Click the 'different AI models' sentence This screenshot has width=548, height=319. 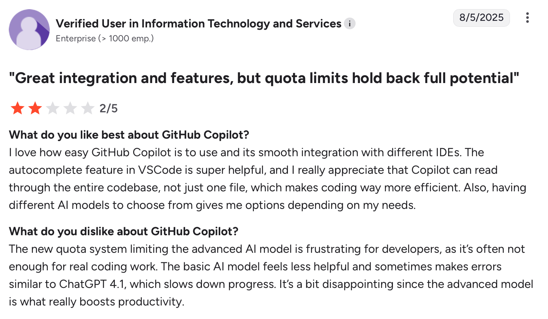coord(212,205)
